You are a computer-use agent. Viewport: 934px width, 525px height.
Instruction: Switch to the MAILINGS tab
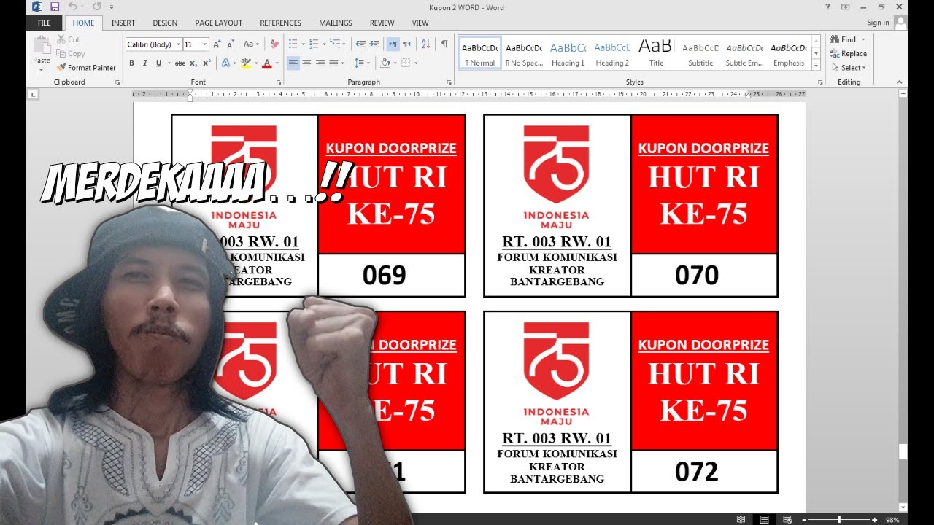[335, 23]
